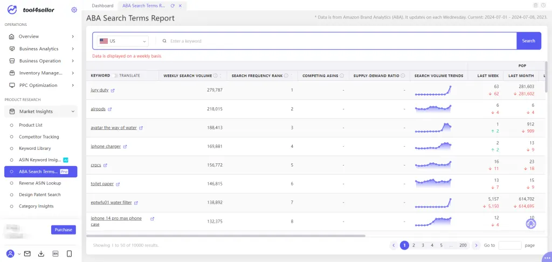This screenshot has height=262, width=552.
Task: Click the customer support headset icon
Action: pyautogui.click(x=531, y=224)
